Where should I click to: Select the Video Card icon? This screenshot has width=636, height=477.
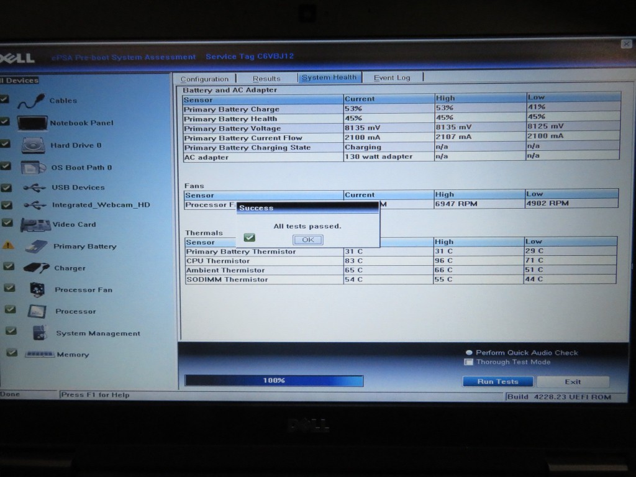(35, 225)
